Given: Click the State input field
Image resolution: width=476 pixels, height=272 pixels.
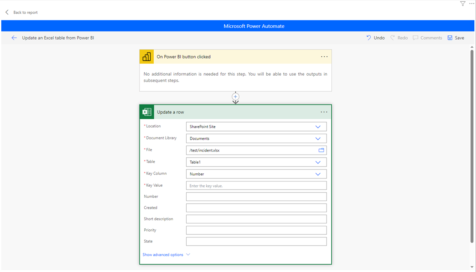Looking at the screenshot, I should click(x=256, y=241).
